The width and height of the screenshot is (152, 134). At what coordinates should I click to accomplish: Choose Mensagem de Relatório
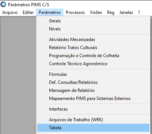[93, 90]
